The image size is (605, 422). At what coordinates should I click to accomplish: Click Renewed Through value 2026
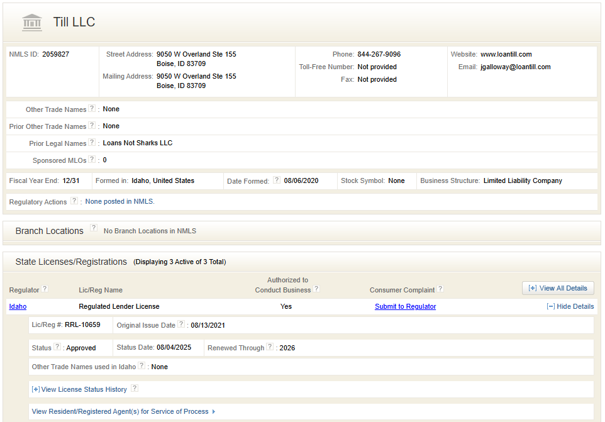coord(287,348)
